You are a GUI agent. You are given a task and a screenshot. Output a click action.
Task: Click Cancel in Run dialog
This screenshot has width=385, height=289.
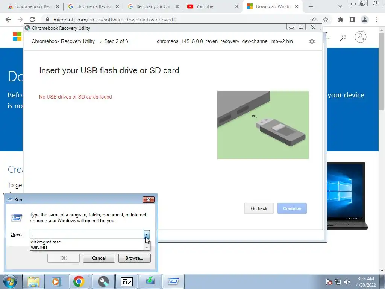[99, 258]
